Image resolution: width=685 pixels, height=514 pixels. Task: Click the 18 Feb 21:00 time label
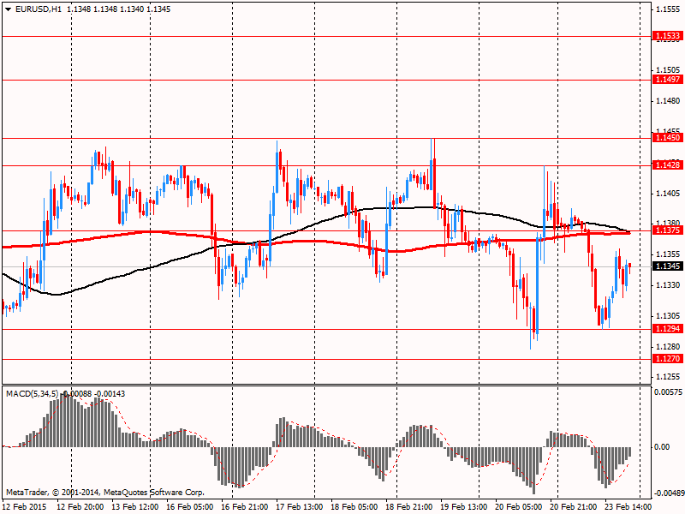click(x=409, y=506)
